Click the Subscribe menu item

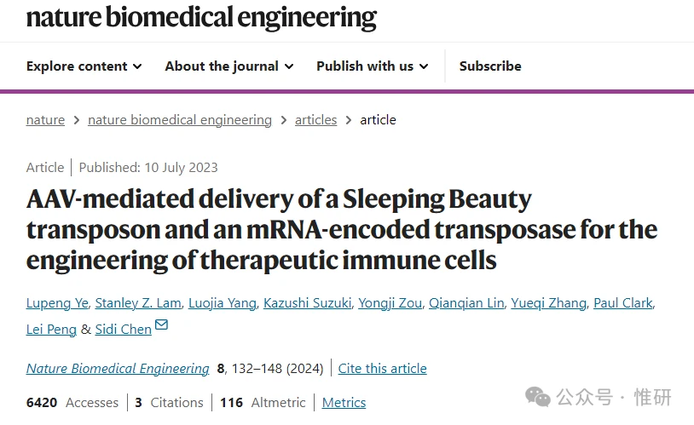coord(490,66)
